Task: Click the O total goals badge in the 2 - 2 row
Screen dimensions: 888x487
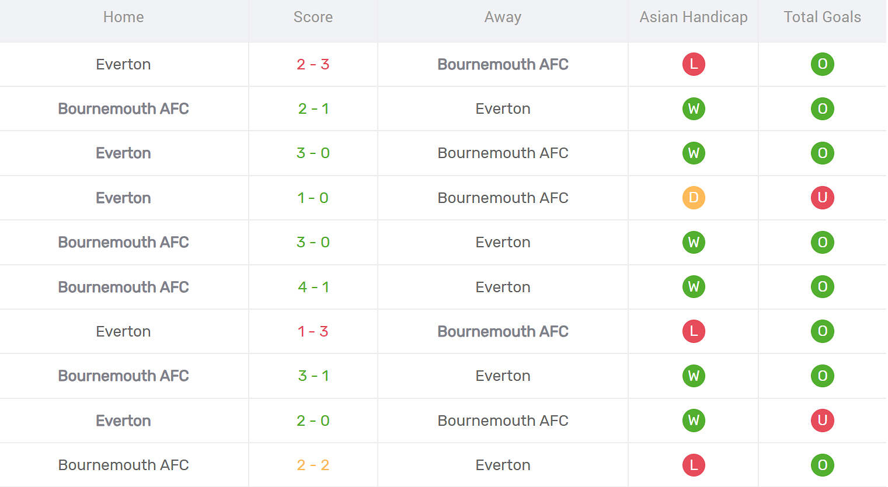Action: point(822,465)
